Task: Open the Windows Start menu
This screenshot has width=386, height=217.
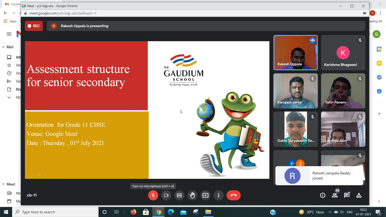Action: click(6, 212)
